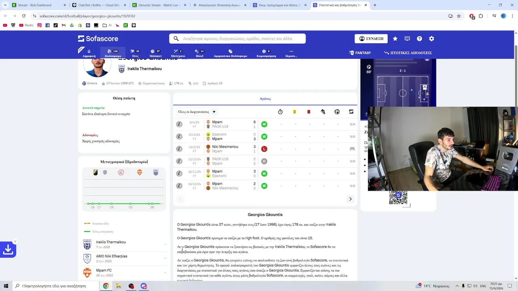
Task: Select the Βόλεϊ sport tab
Action: tap(200, 53)
